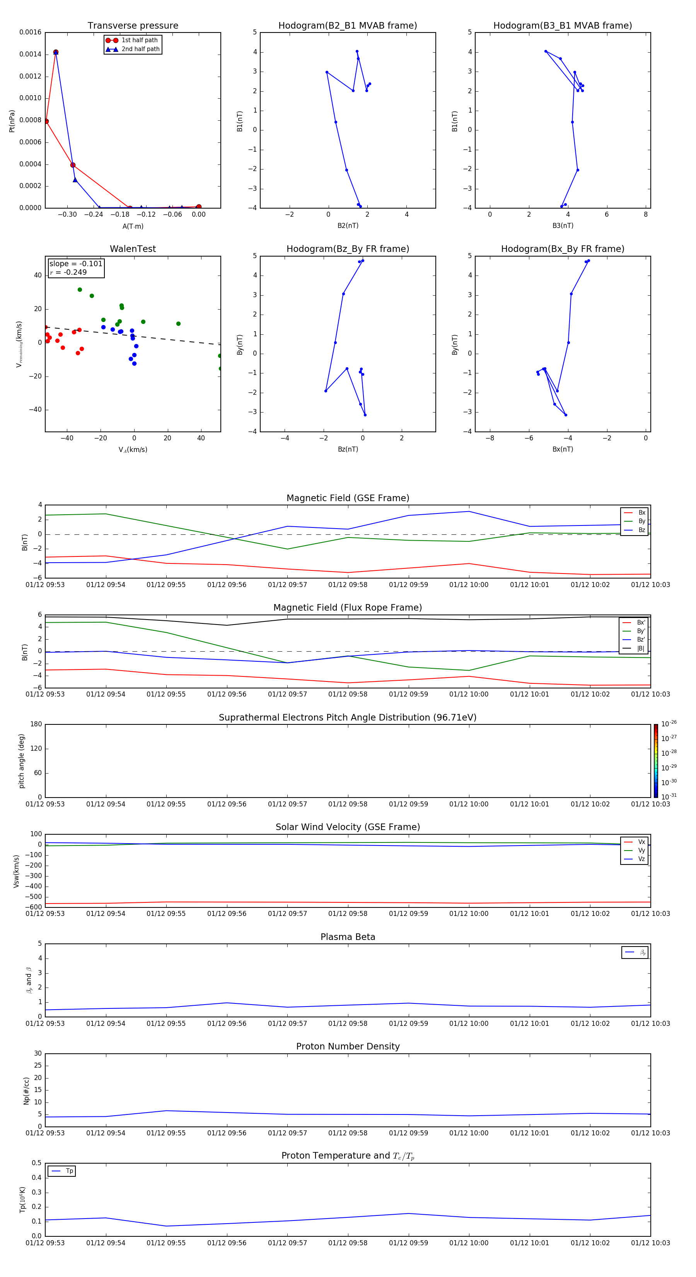Click 'Bx' in GSE magnetic field legend
The image size is (696, 1277).
point(635,513)
